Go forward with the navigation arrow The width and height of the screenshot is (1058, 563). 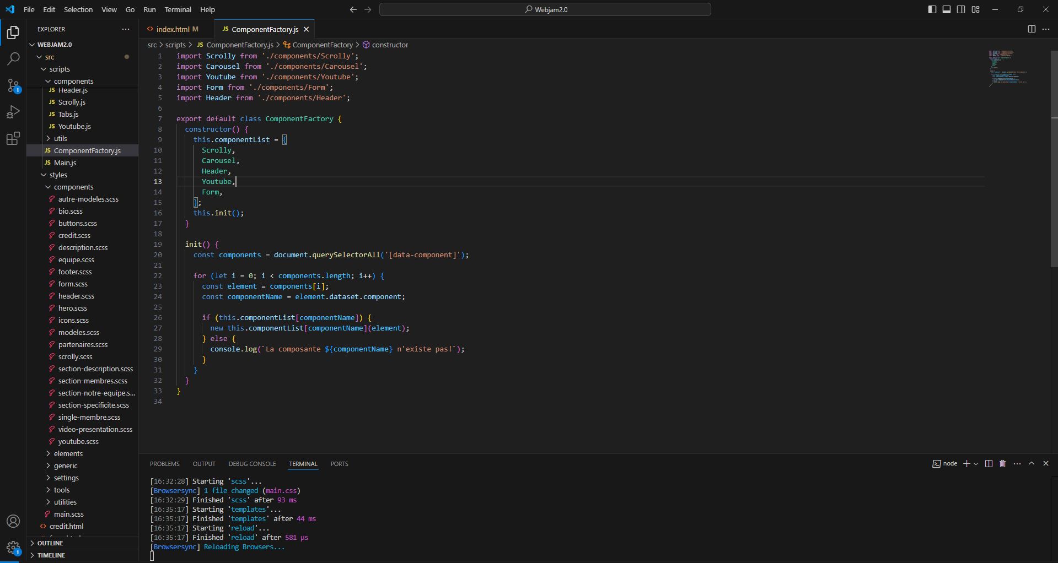pyautogui.click(x=368, y=9)
